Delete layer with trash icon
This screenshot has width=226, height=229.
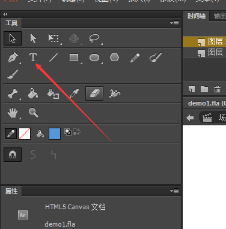tap(217, 89)
